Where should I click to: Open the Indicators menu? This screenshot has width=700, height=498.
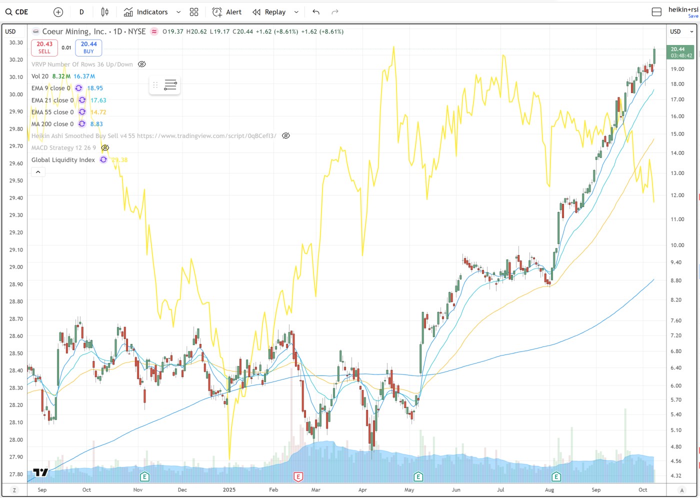coord(146,12)
